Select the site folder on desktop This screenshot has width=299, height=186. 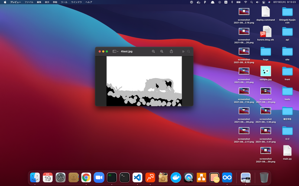pos(287,54)
